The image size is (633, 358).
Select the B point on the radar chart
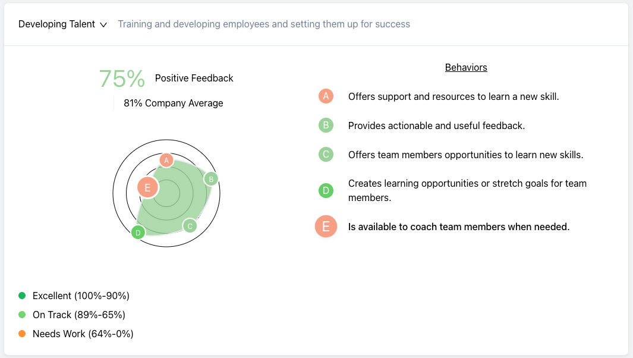211,178
